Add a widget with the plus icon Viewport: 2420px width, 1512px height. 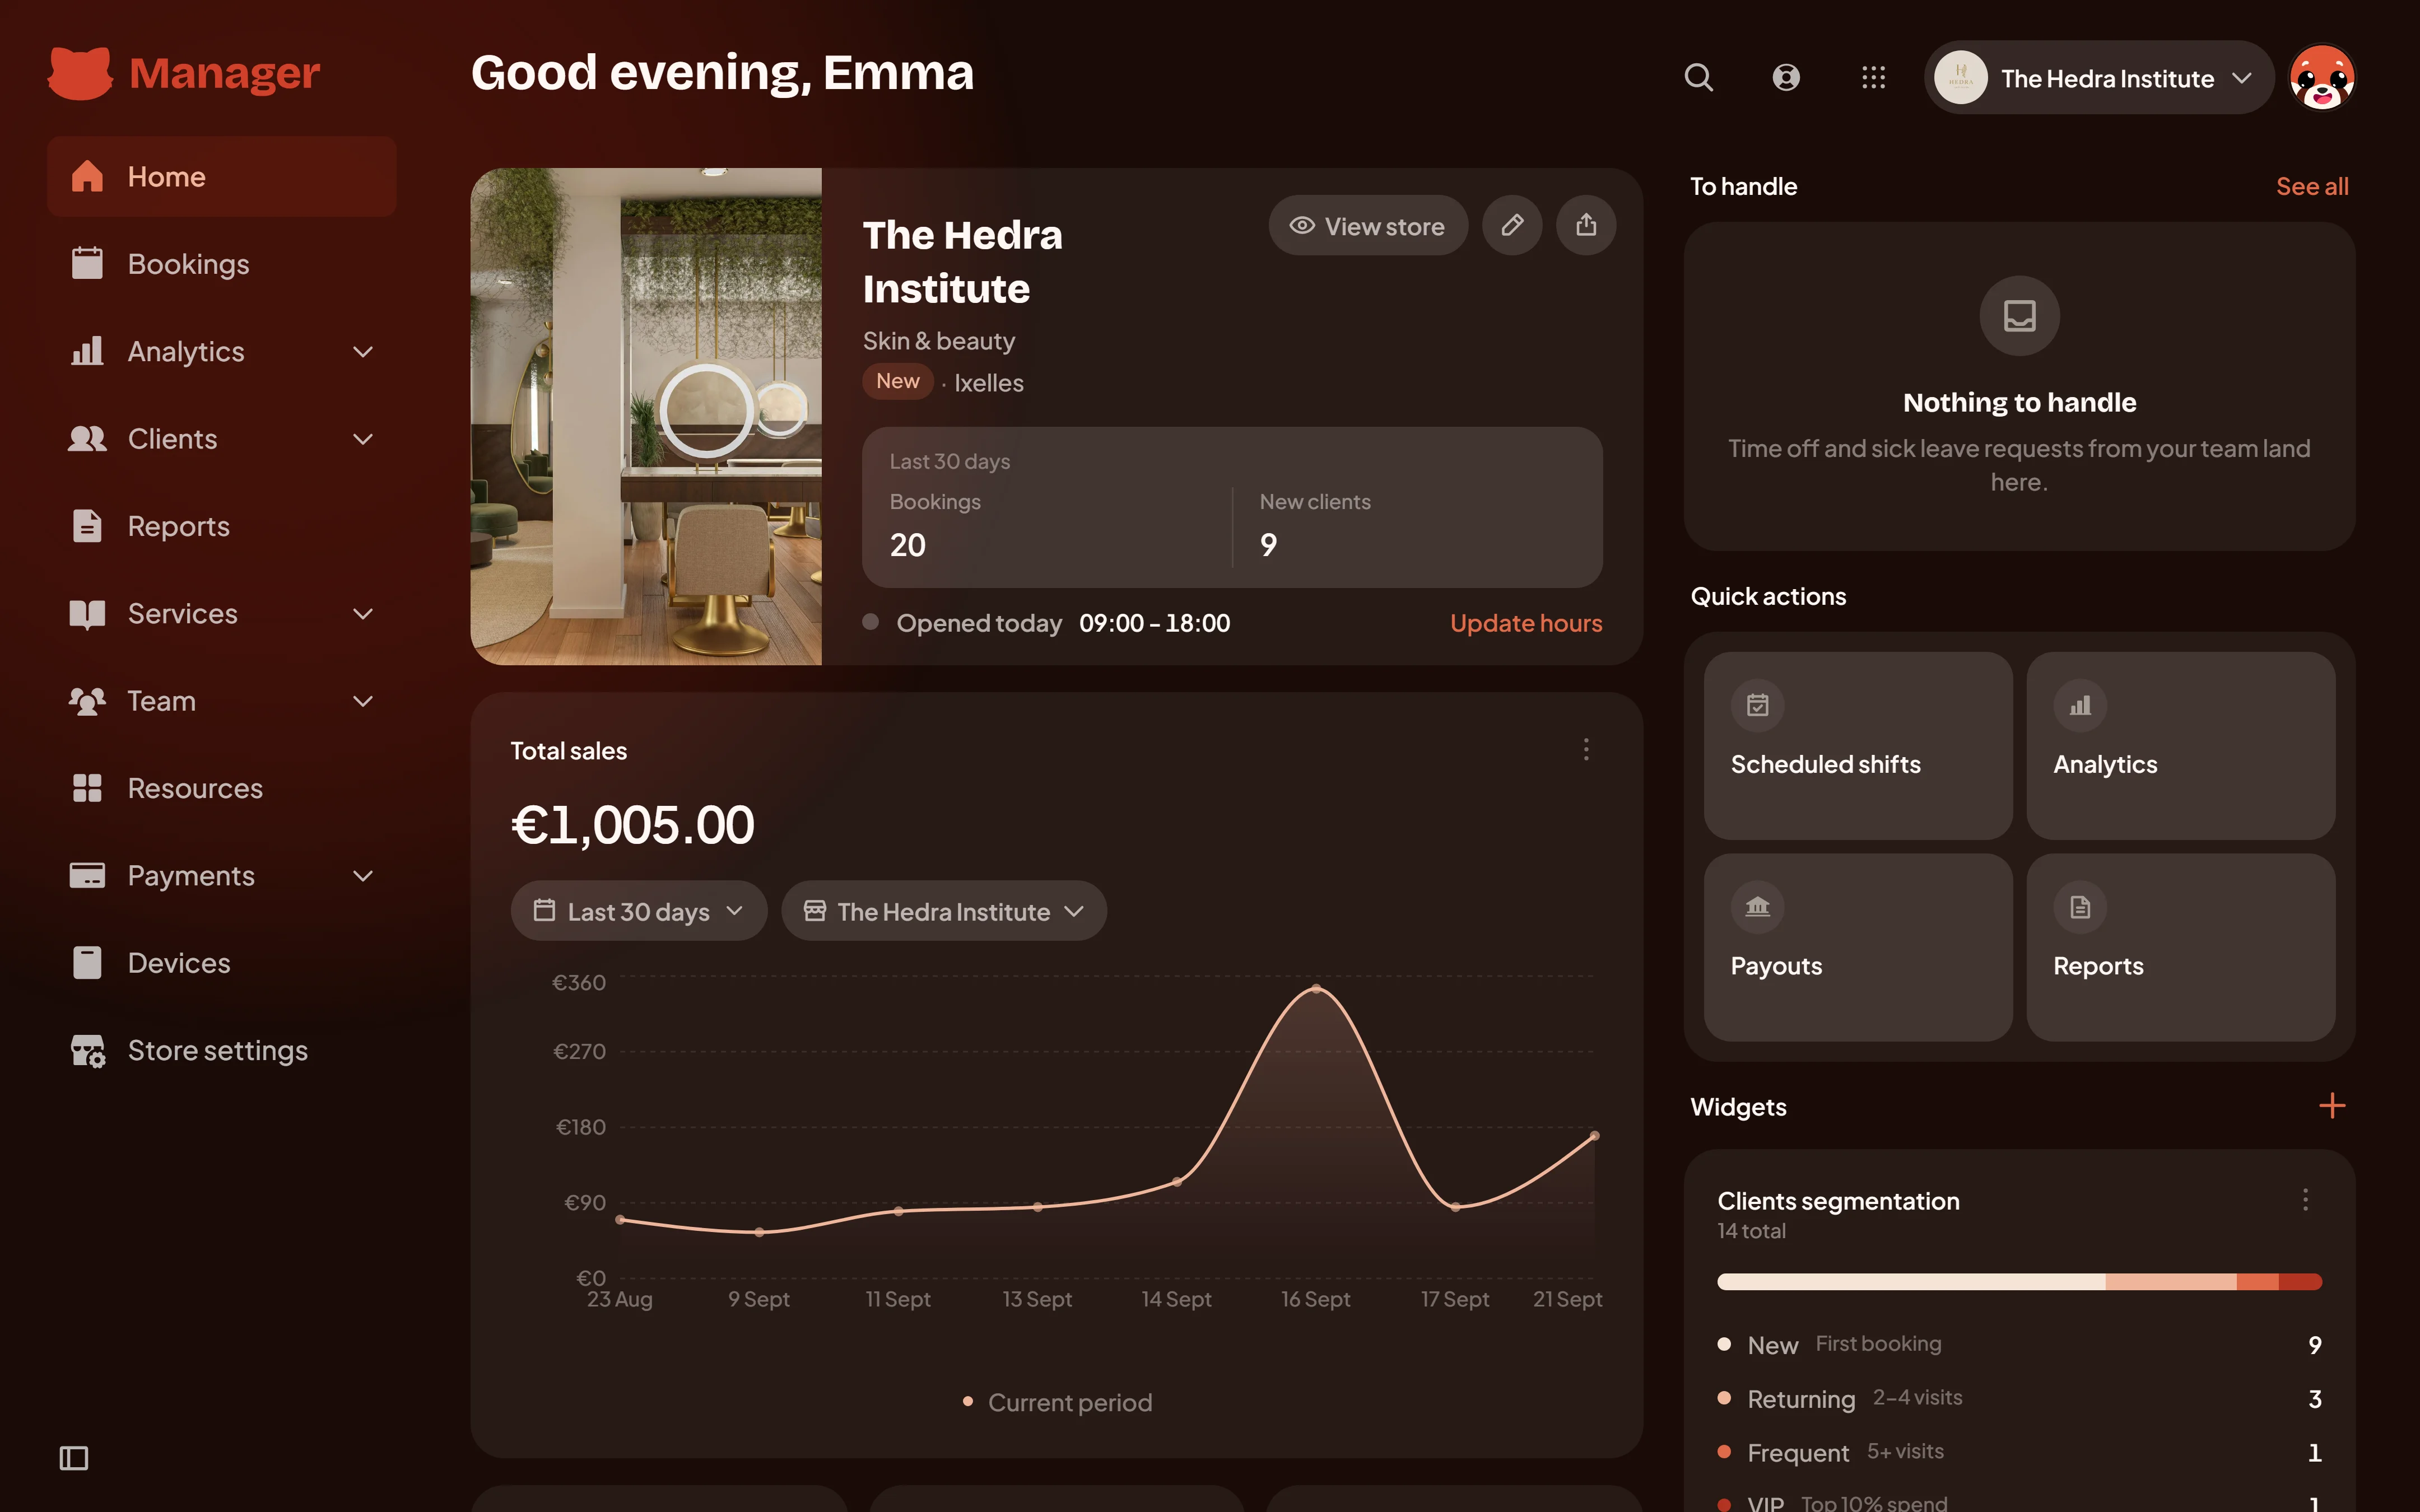click(2331, 1105)
